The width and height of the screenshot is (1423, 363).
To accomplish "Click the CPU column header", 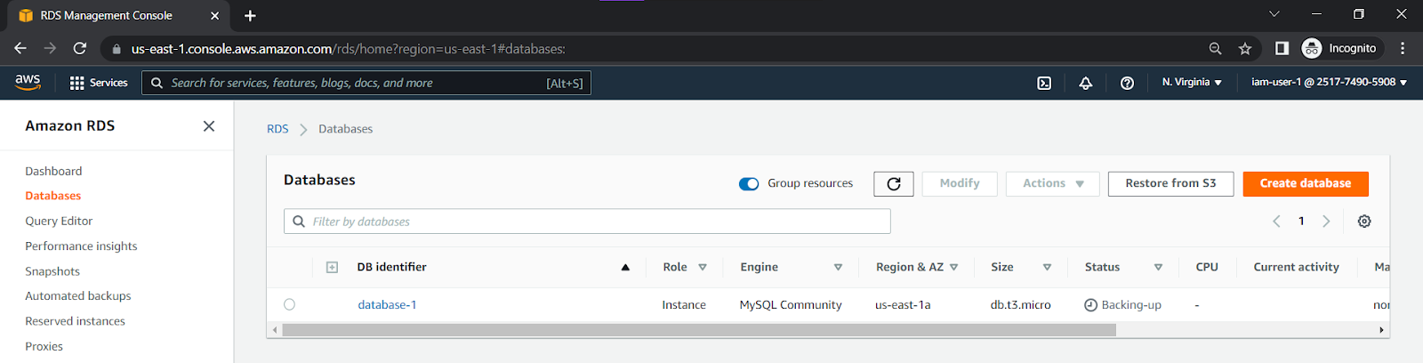I will tap(1207, 267).
